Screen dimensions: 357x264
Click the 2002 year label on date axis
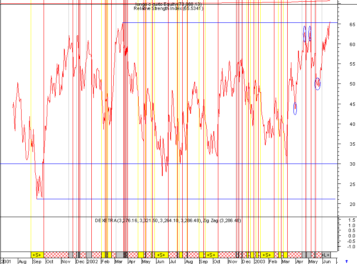[x=93, y=262]
